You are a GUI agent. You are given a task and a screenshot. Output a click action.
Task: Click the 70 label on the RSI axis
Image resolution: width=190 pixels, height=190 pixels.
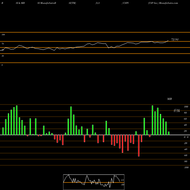pyautogui.click(x=3, y=44)
